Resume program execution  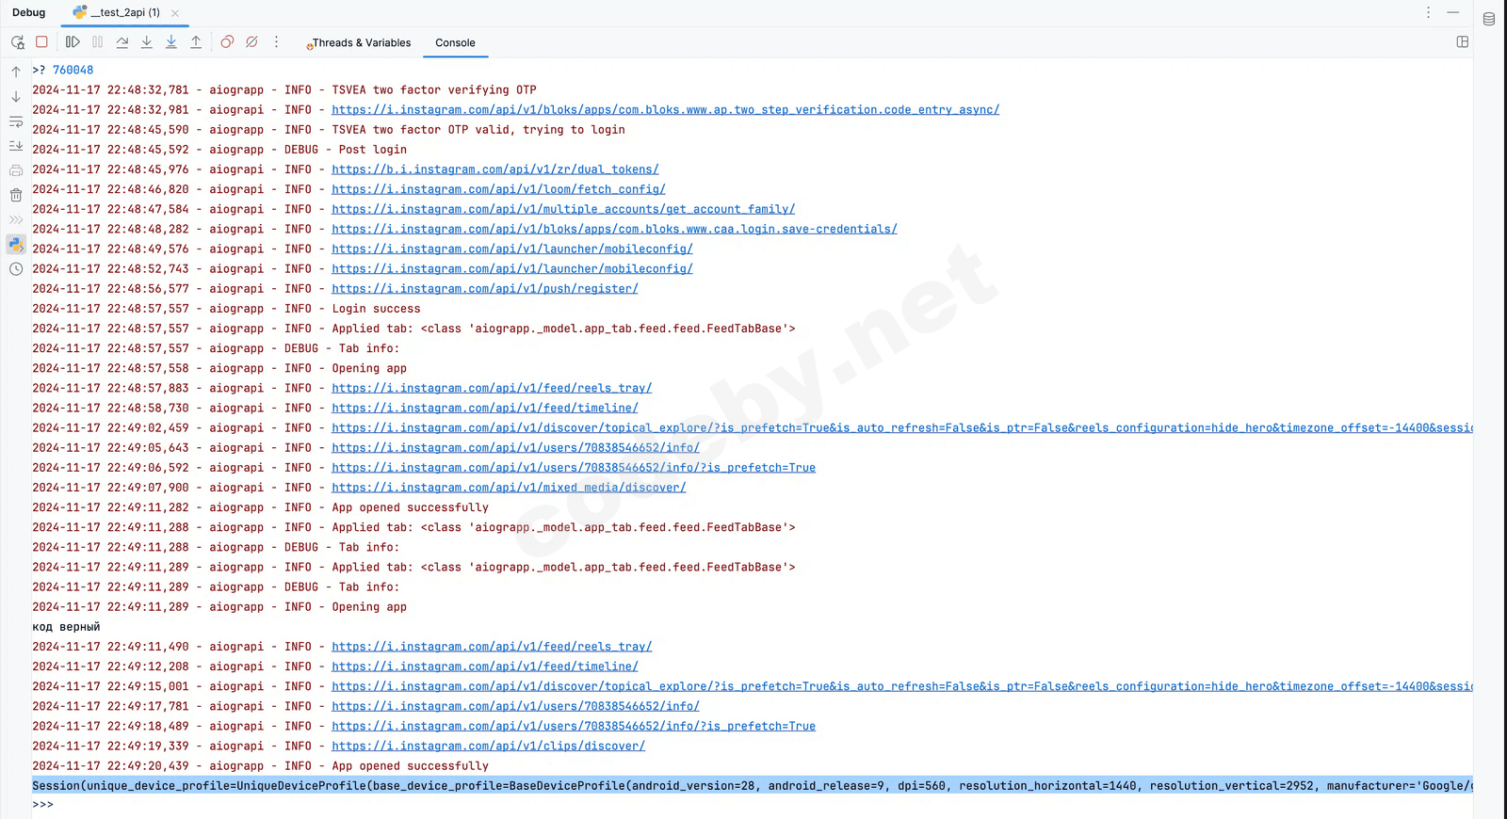[73, 41]
